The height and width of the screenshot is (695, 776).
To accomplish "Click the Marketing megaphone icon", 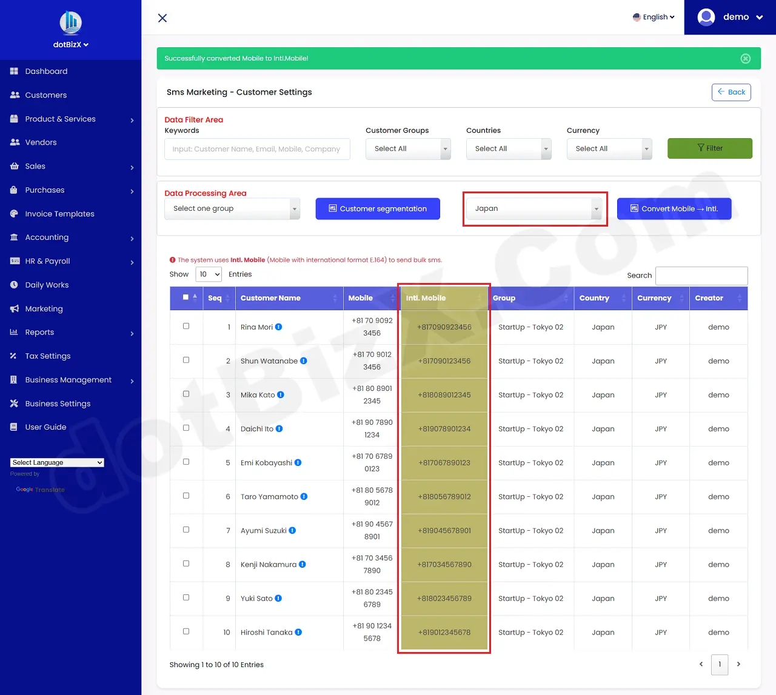I will click(x=14, y=309).
